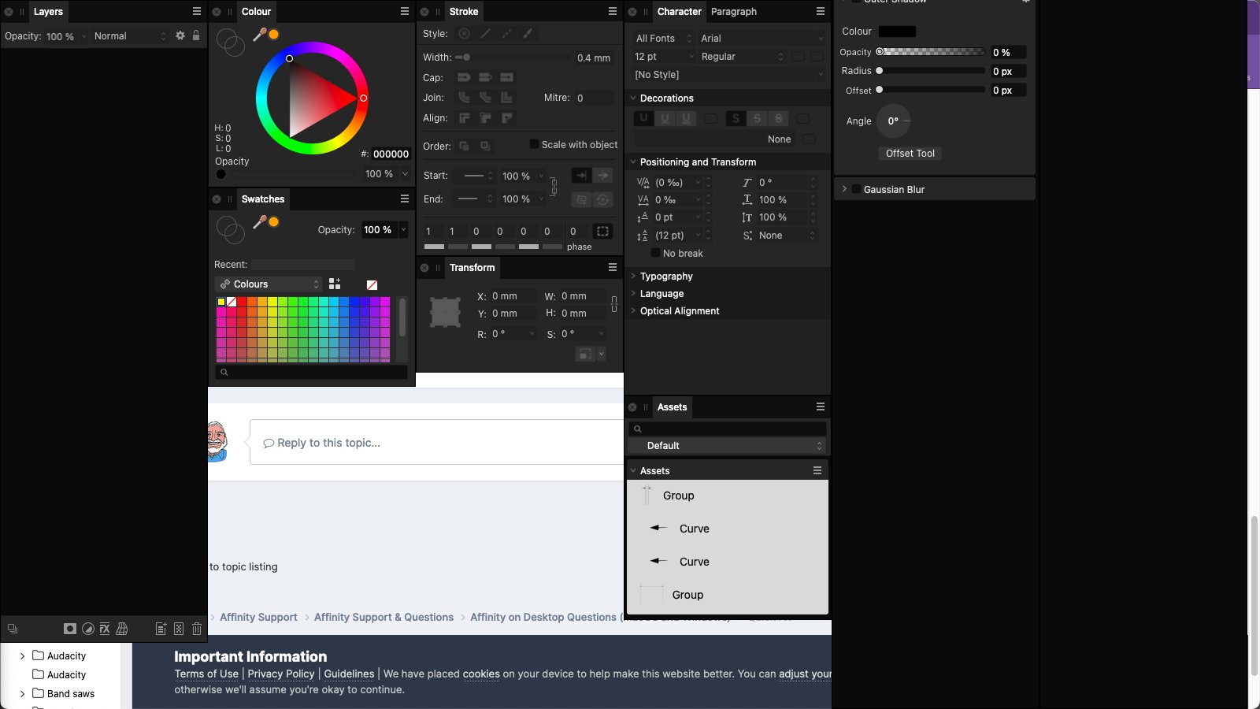Select eyedropper tool in Swatches panel
Image resolution: width=1260 pixels, height=709 pixels.
[259, 222]
